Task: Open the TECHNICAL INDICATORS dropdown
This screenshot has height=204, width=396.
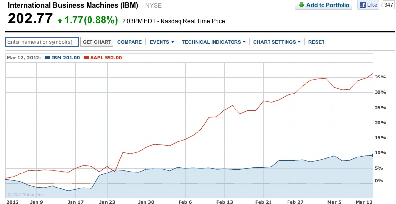Action: tap(214, 42)
